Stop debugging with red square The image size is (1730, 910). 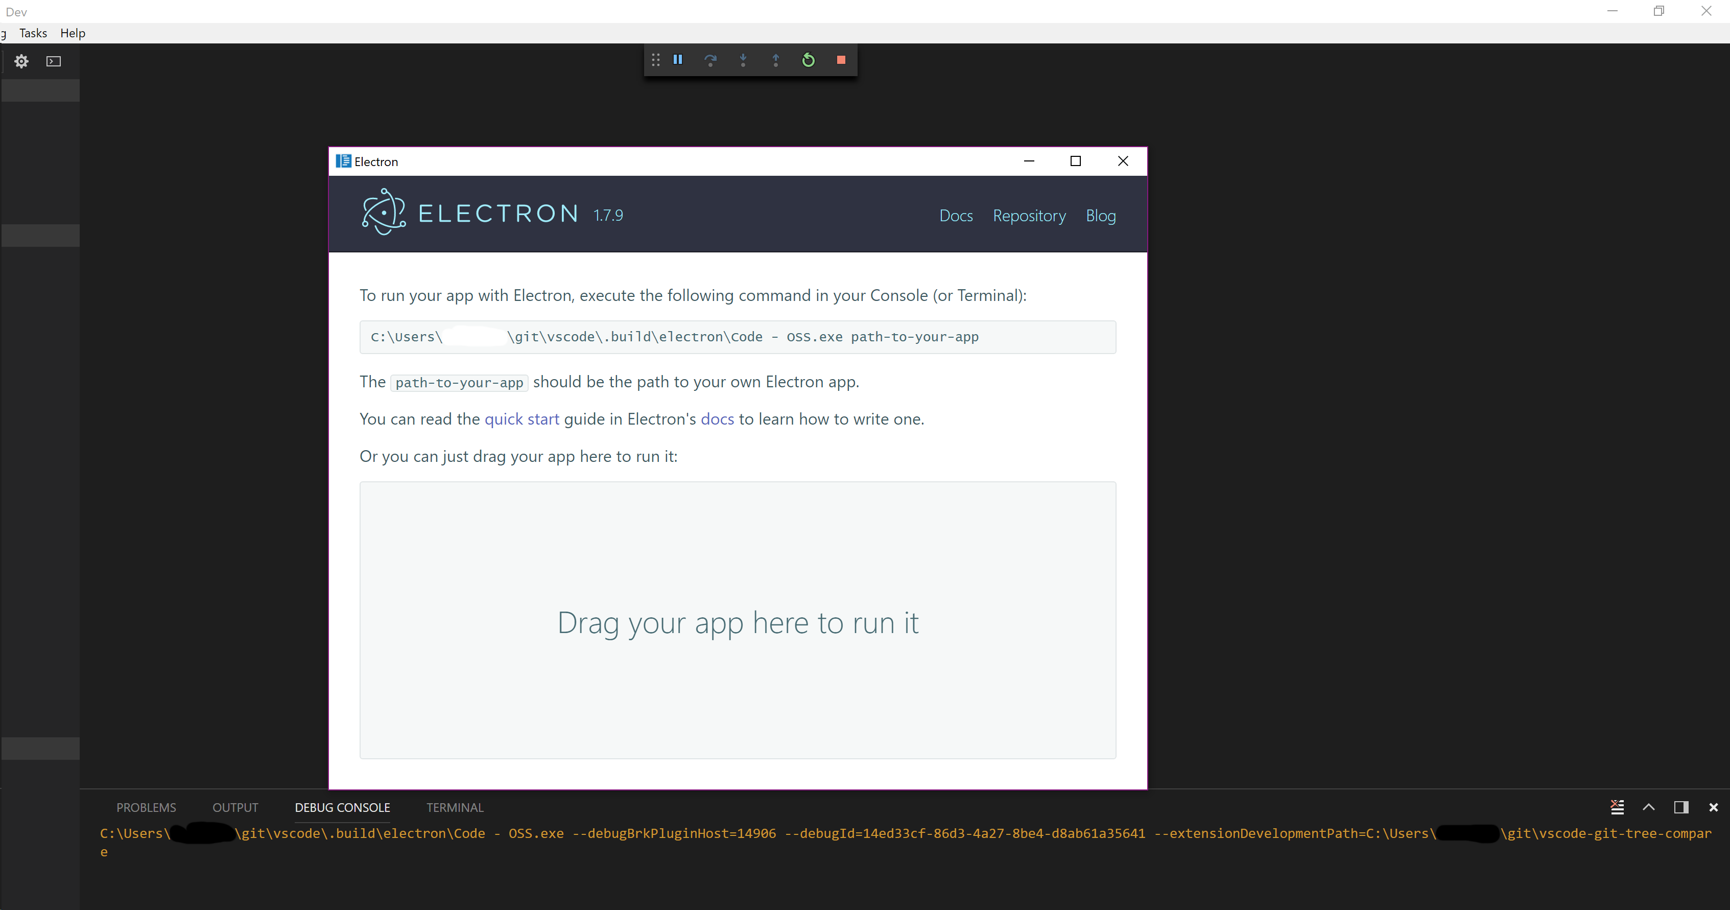pyautogui.click(x=841, y=60)
